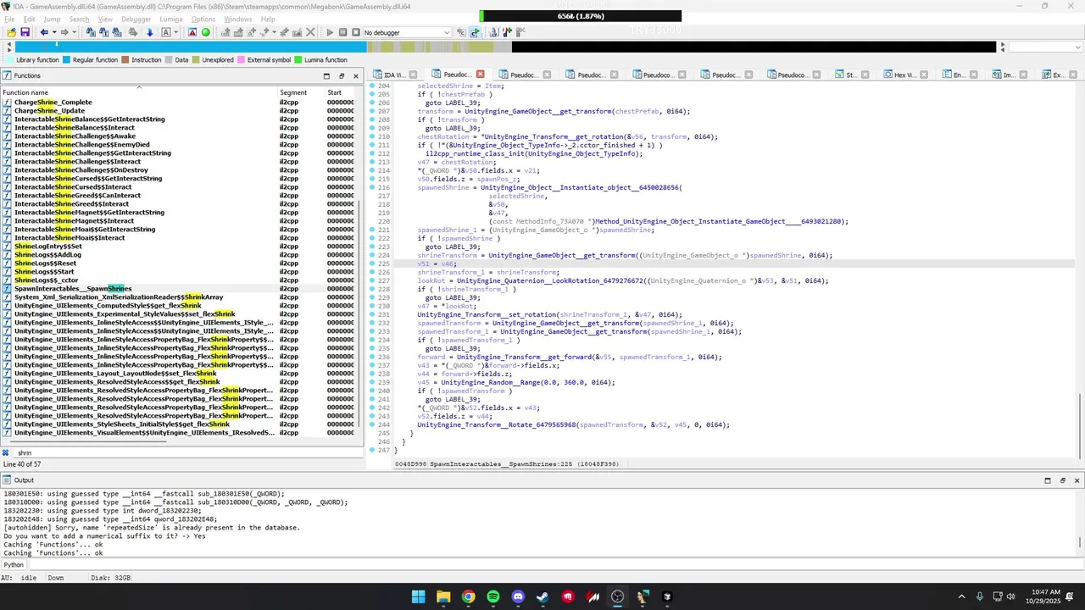
Task: Click the text search 'A' toolbar icon
Action: pyautogui.click(x=165, y=32)
